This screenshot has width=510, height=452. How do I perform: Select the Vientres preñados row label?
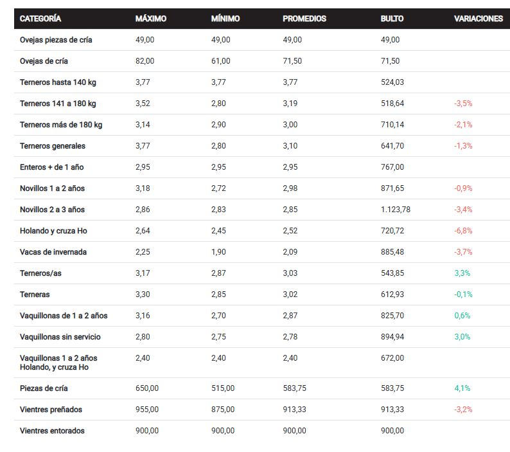click(x=51, y=410)
